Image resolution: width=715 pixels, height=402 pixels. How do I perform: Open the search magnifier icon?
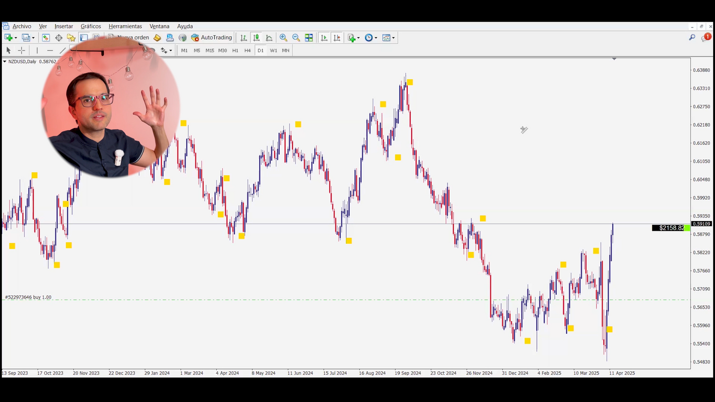[692, 38]
